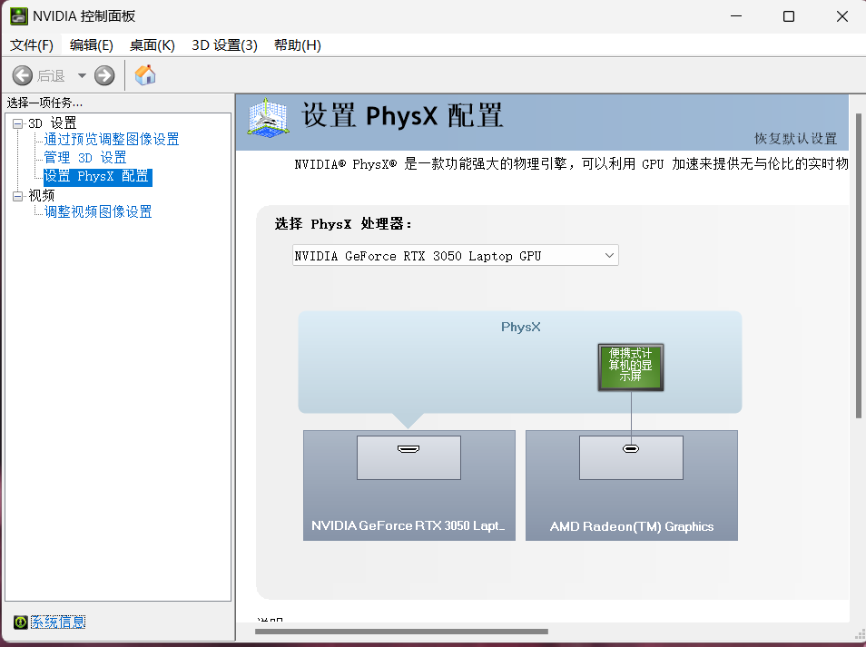Image resolution: width=866 pixels, height=647 pixels.
Task: Minimize the NVIDIA control panel window
Action: click(x=736, y=16)
